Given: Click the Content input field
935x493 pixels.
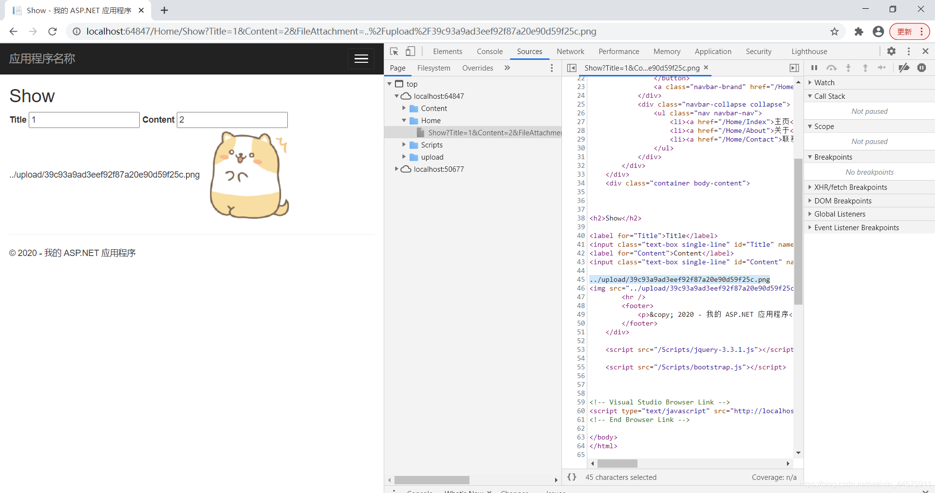Looking at the screenshot, I should coord(232,120).
